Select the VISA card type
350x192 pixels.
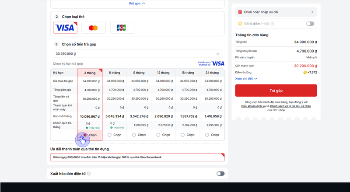65,28
